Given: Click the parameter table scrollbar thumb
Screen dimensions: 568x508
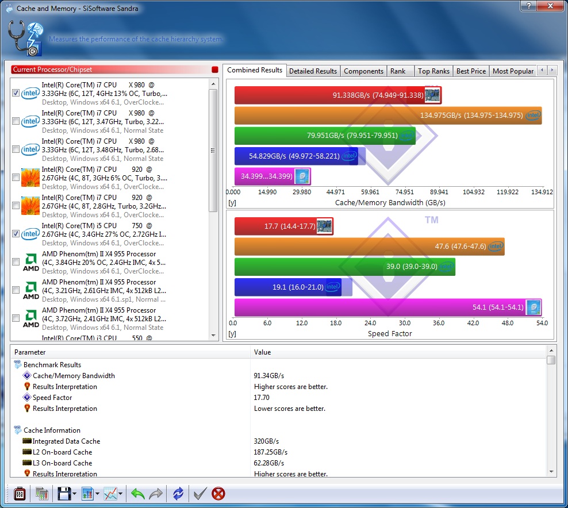Looking at the screenshot, I should click(x=551, y=360).
